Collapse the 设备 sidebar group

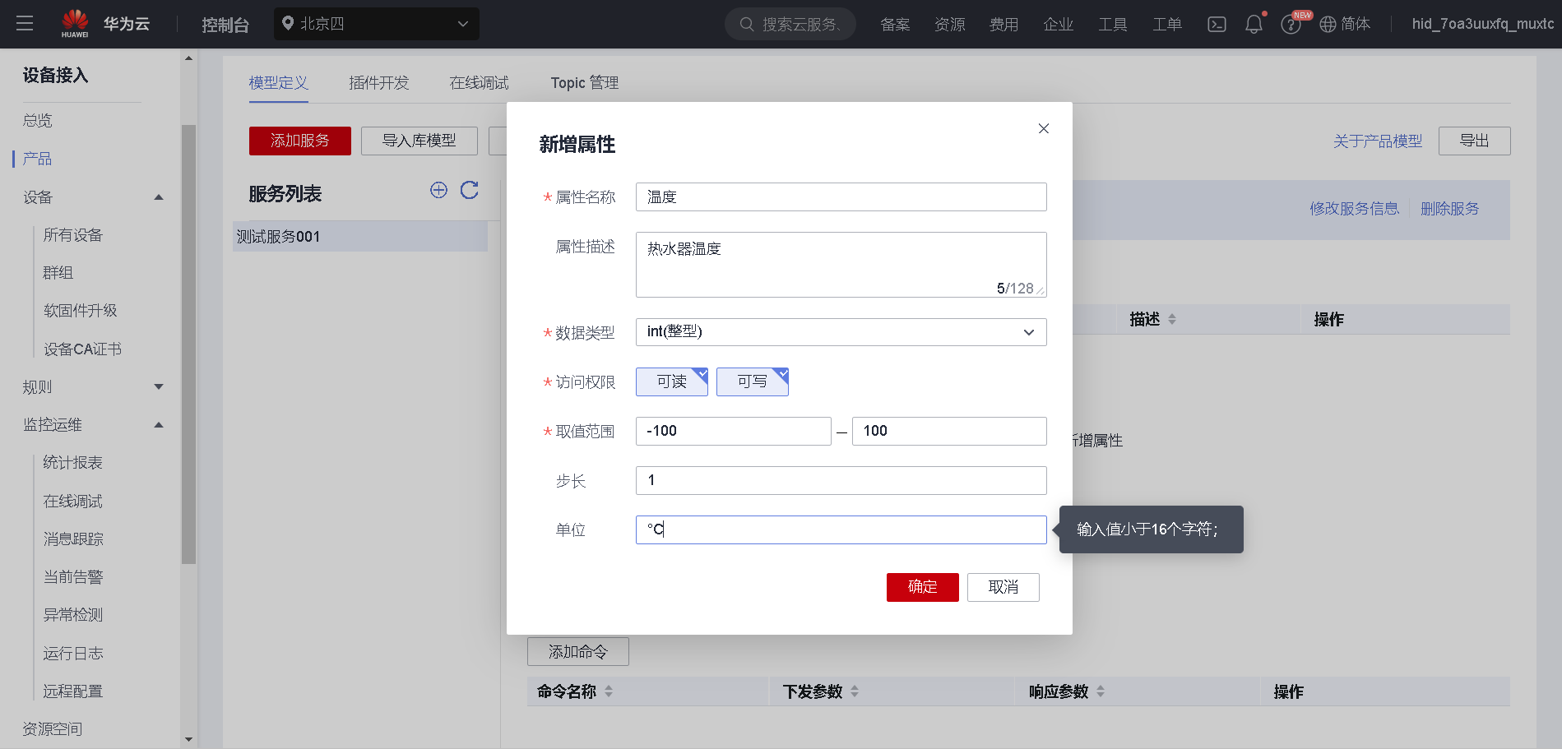[x=159, y=197]
